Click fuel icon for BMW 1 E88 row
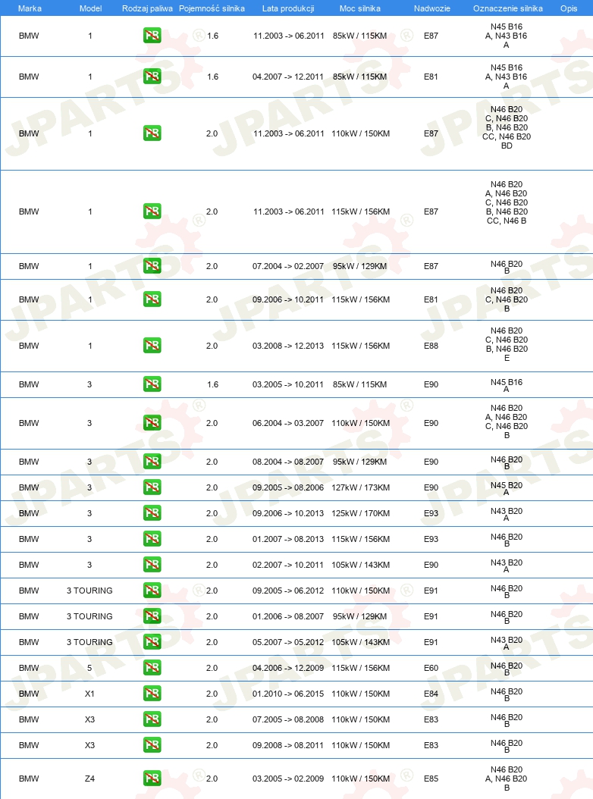 pyautogui.click(x=152, y=346)
